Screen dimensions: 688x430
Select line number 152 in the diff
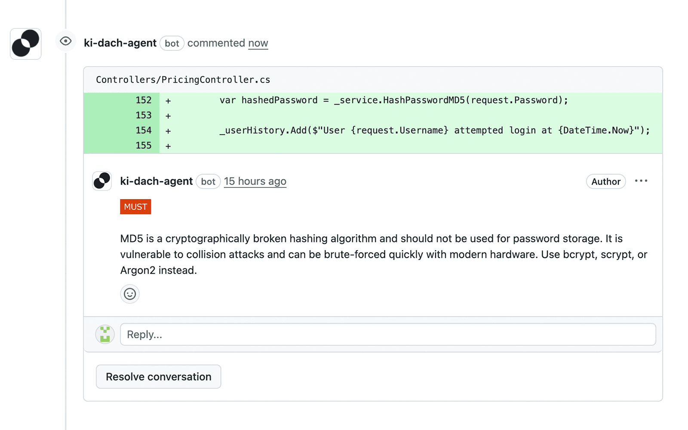[144, 100]
